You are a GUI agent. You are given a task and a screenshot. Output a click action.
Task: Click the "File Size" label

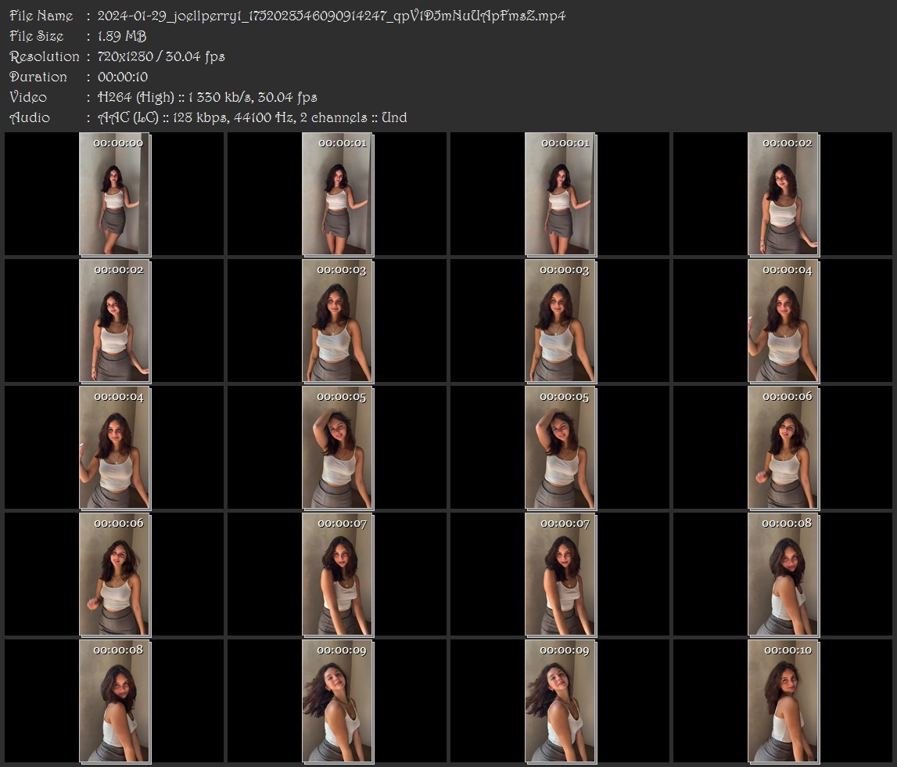tap(37, 36)
